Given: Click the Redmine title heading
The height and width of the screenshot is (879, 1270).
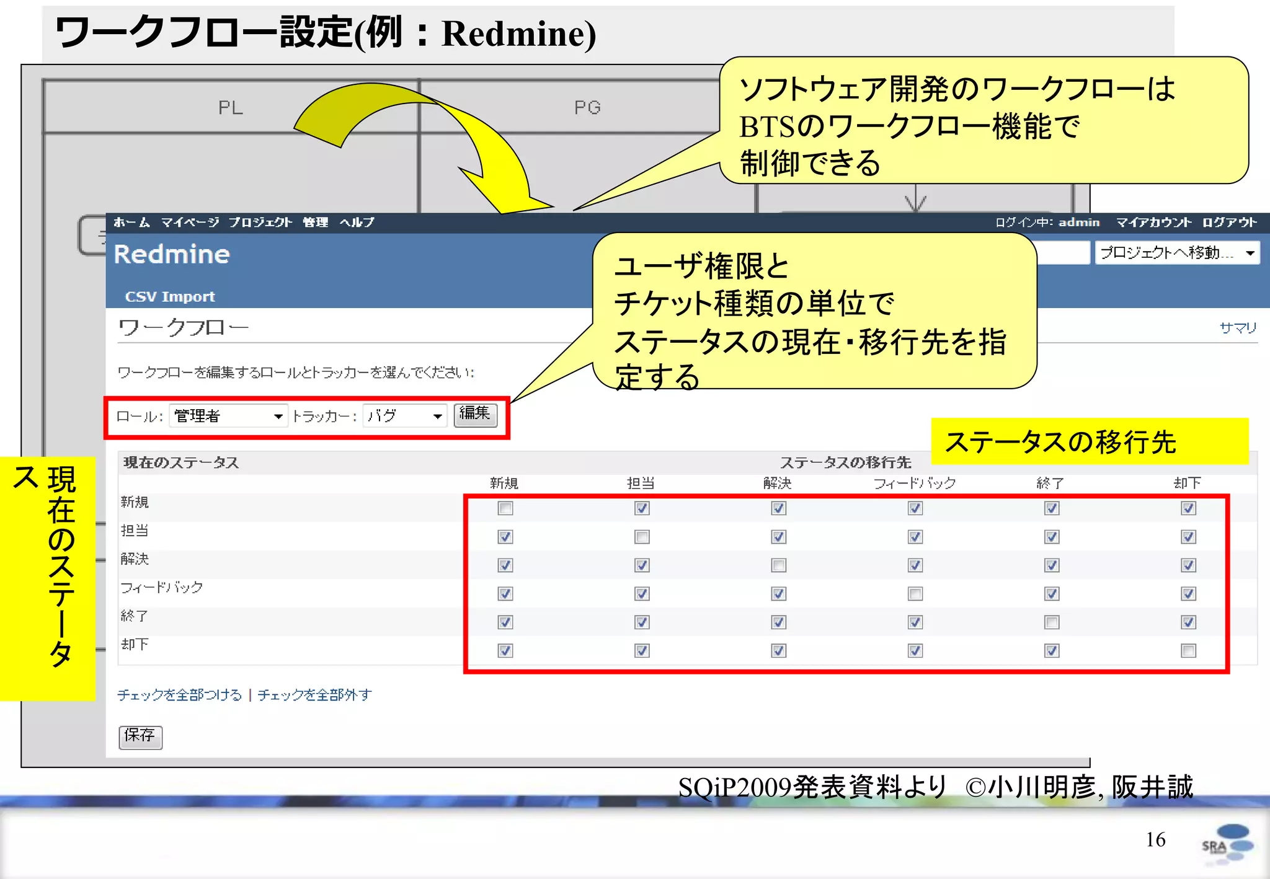Looking at the screenshot, I should pyautogui.click(x=172, y=254).
